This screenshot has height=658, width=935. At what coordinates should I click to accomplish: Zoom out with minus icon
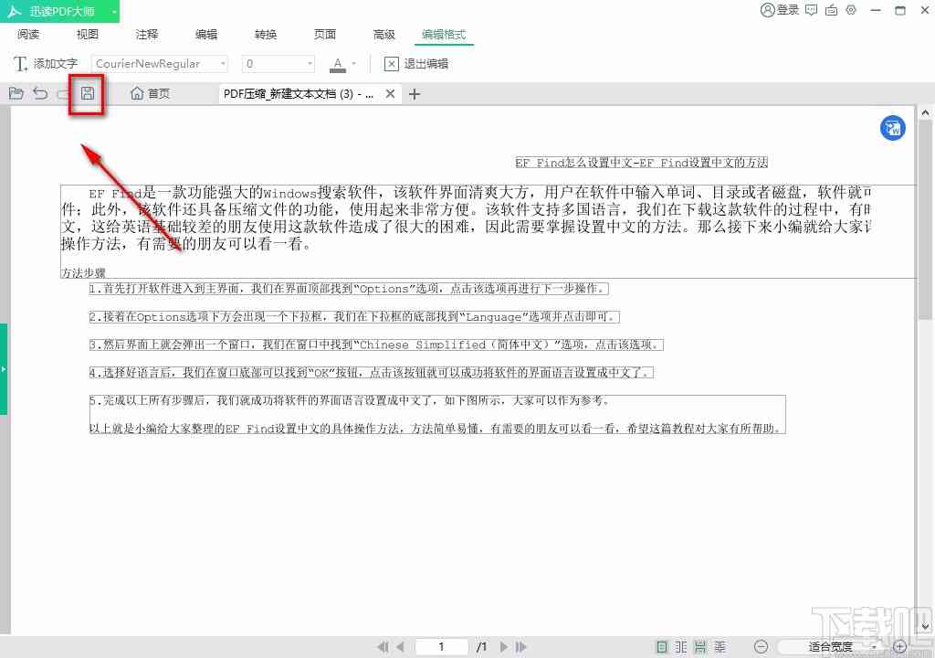coord(761,647)
